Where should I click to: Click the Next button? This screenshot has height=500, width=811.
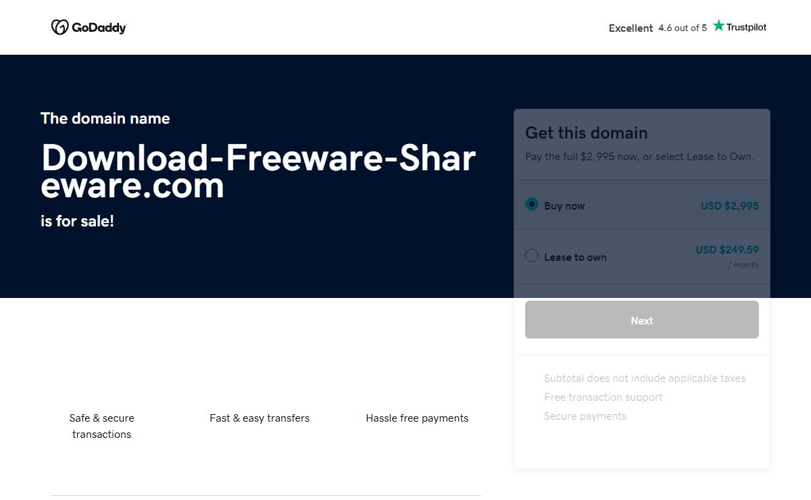pyautogui.click(x=642, y=320)
